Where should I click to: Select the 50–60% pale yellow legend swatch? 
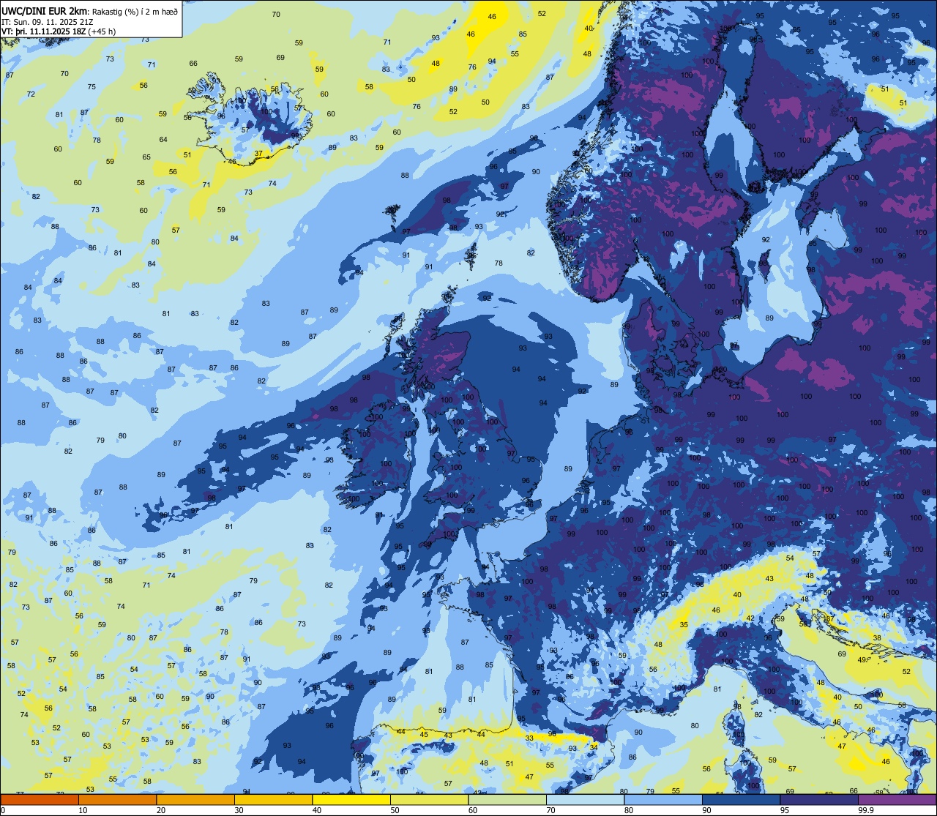[x=429, y=800]
